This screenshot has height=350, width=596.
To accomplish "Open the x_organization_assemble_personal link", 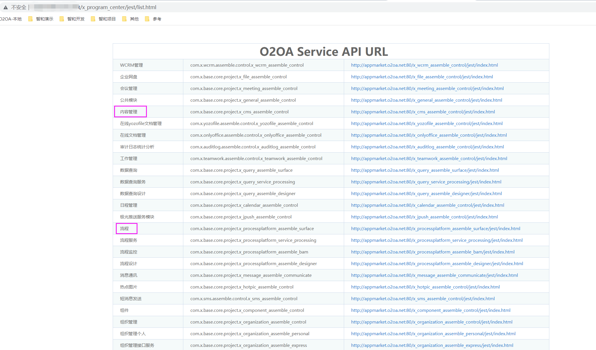I will pyautogui.click(x=433, y=334).
